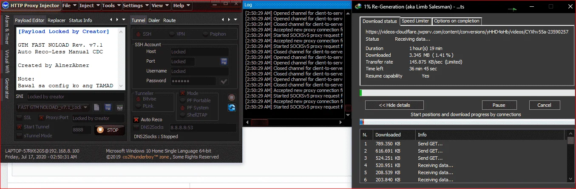Image resolution: width=576 pixels, height=189 pixels.
Task: Toggle the SSL checkbox
Action: (20, 118)
